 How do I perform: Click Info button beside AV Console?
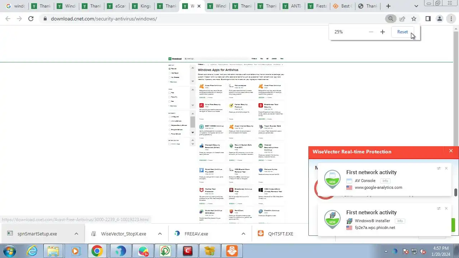[x=385, y=181]
